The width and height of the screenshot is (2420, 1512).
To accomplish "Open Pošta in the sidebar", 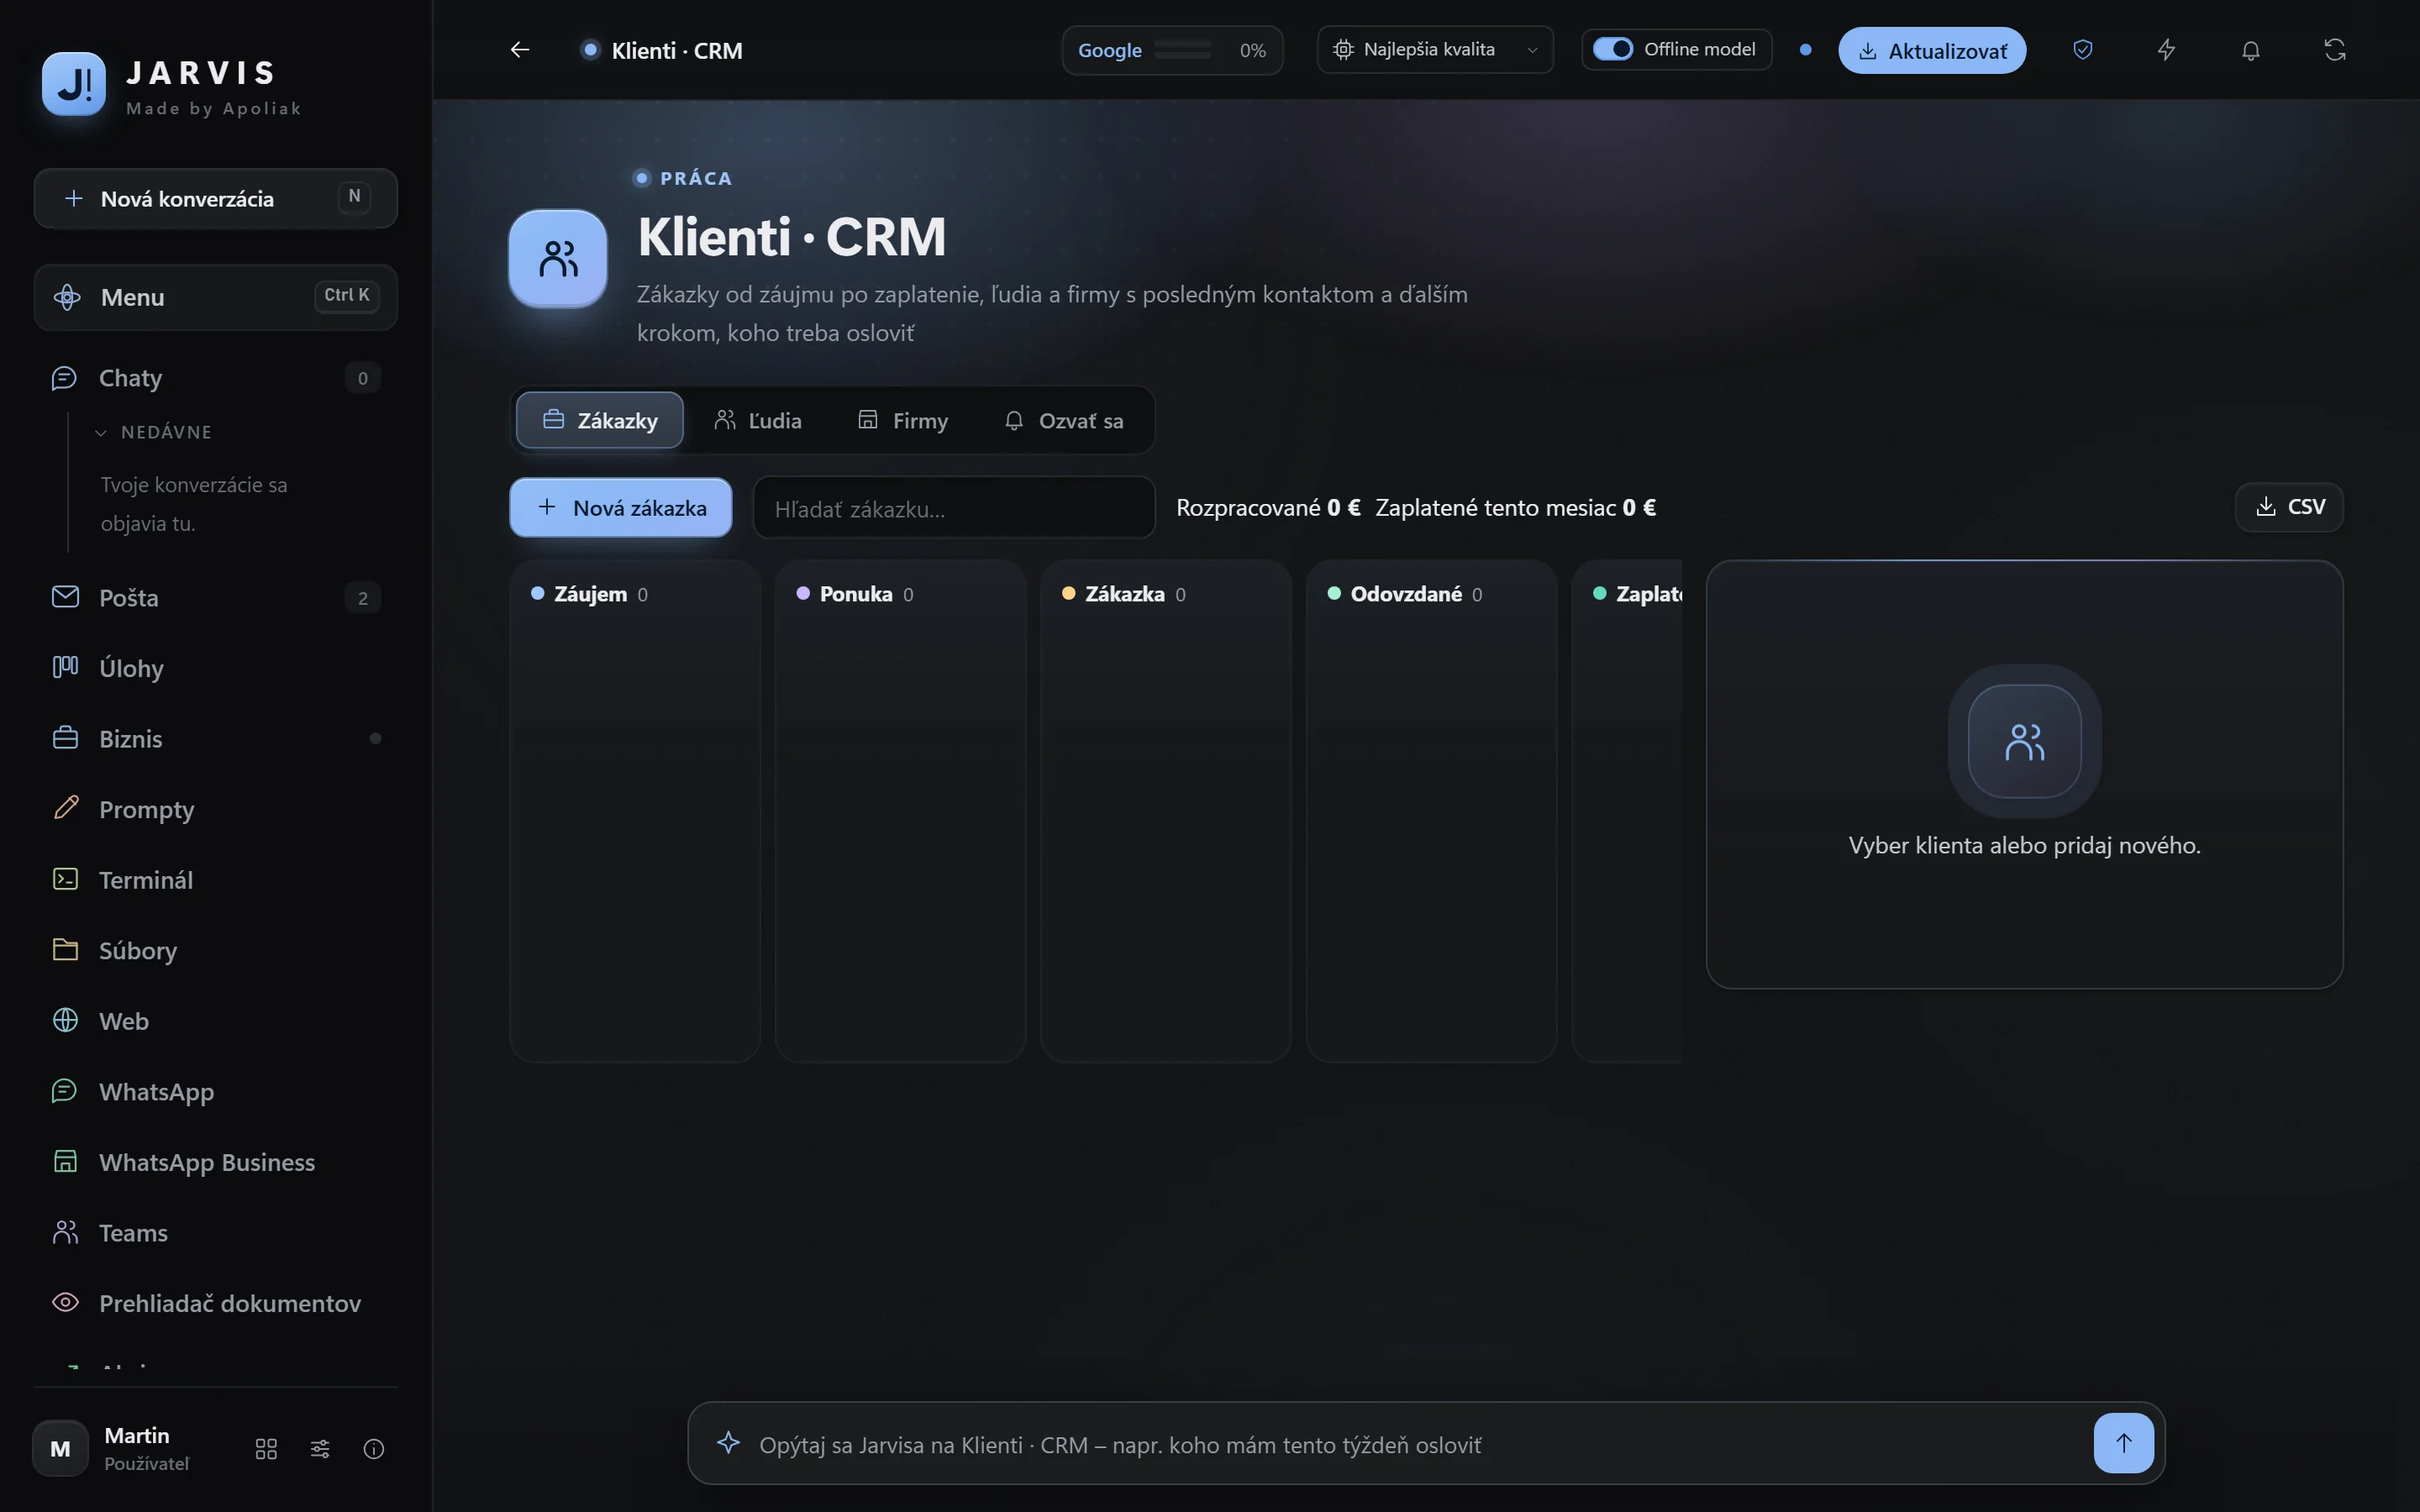I will [x=216, y=598].
